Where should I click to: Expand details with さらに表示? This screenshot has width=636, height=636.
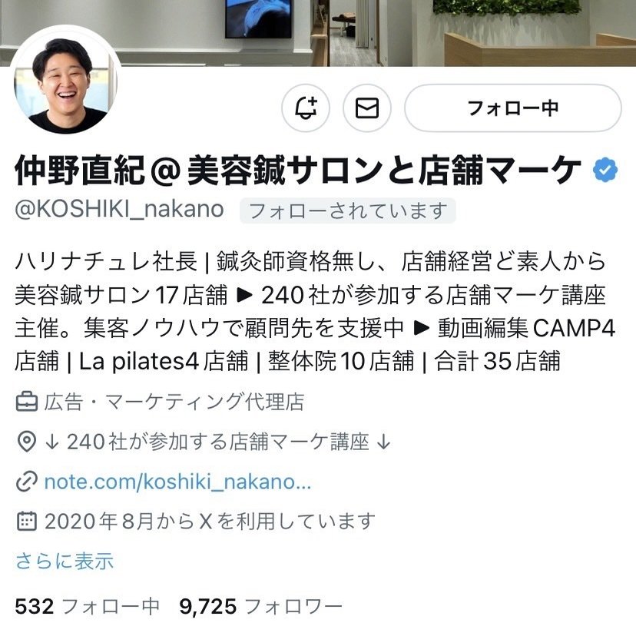click(x=65, y=561)
